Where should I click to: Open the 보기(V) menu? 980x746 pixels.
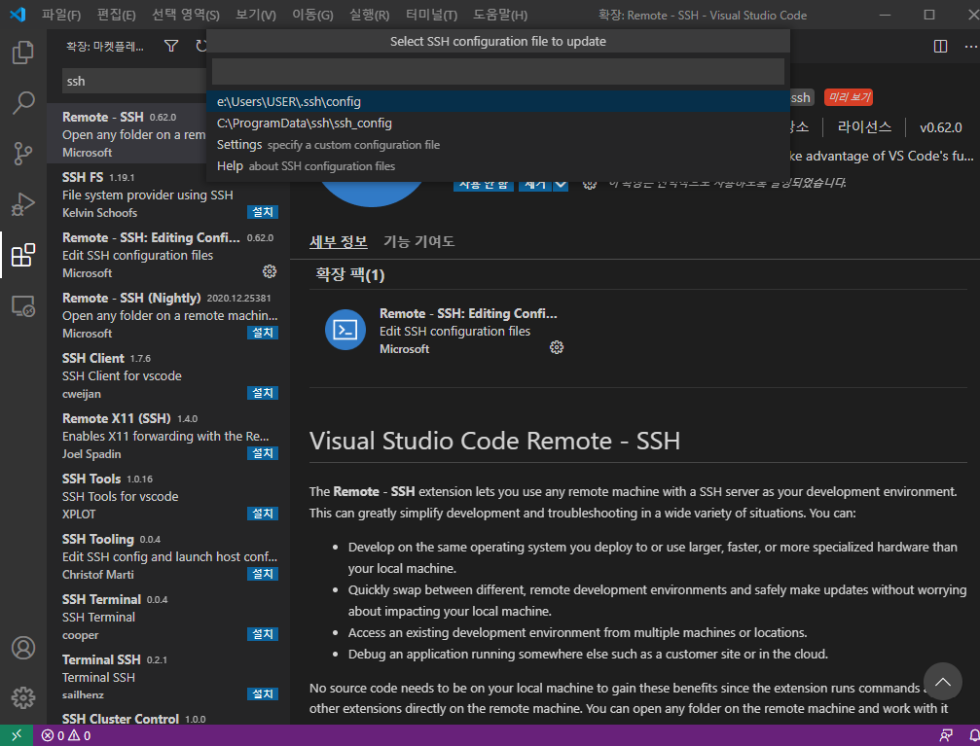tap(256, 15)
